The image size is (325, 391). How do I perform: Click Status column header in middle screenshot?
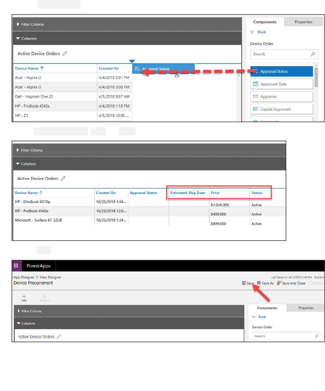[257, 193]
